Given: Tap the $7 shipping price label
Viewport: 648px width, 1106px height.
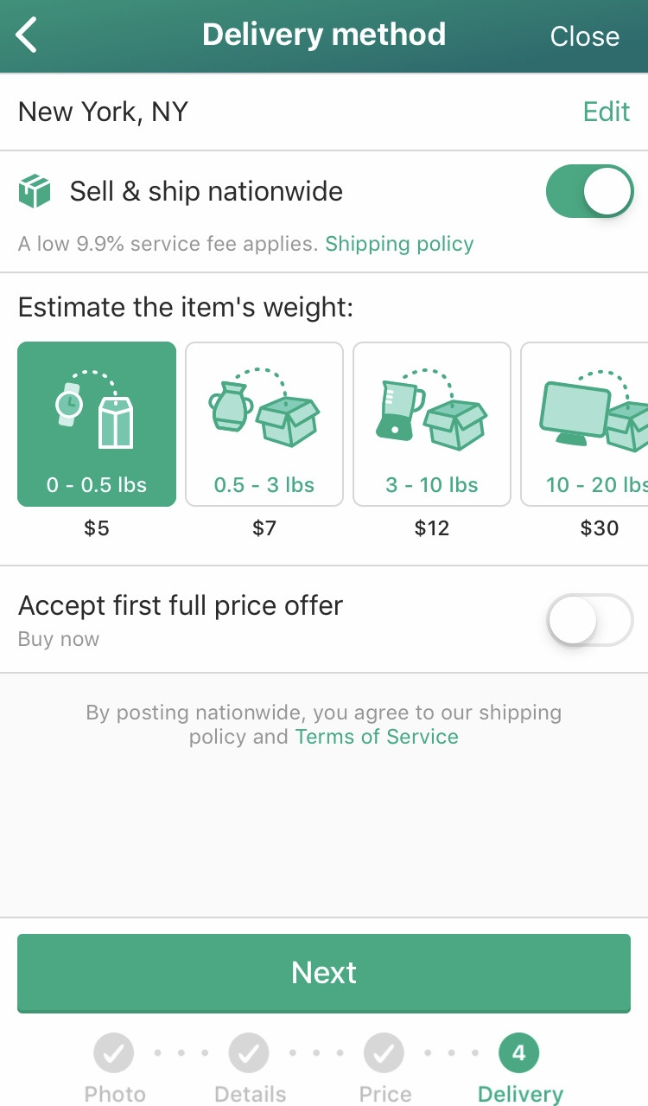Looking at the screenshot, I should click(264, 527).
